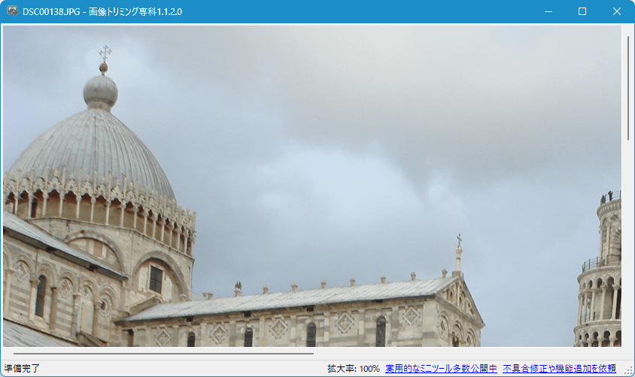
Task: Open the 不具合修正や機能追加を依頼 link
Action: (x=559, y=369)
